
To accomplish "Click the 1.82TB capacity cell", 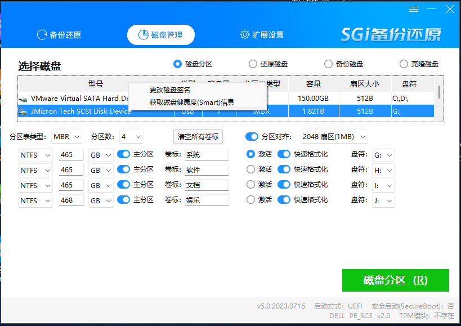I will point(314,111).
